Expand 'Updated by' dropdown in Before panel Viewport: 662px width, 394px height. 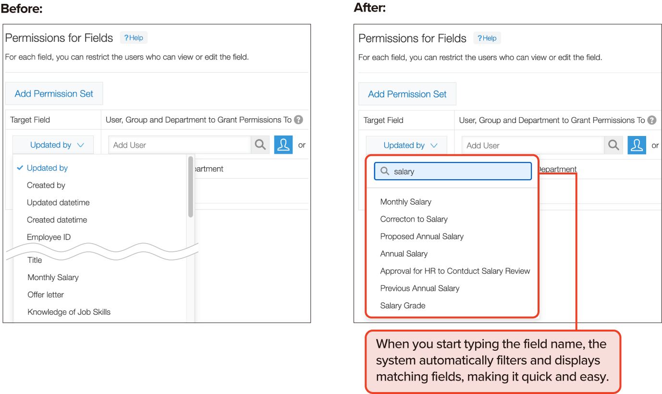click(x=53, y=145)
